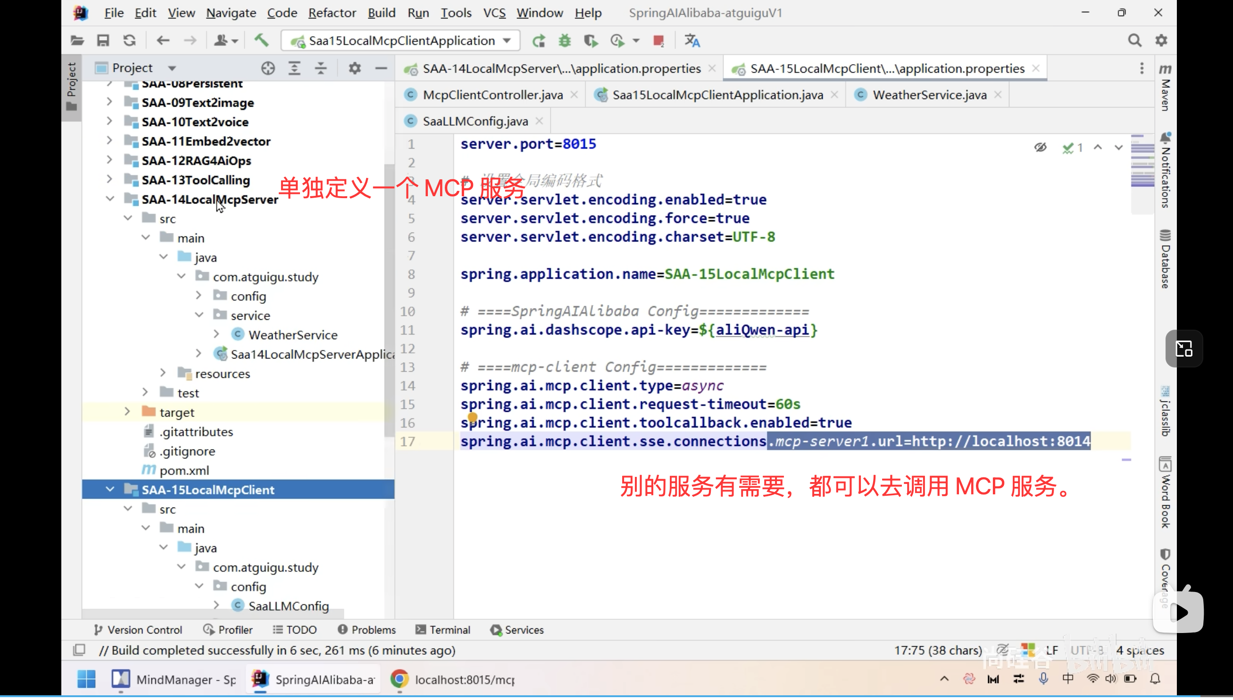Click Search Everywhere magnifier icon
1233x700 pixels.
coord(1134,41)
